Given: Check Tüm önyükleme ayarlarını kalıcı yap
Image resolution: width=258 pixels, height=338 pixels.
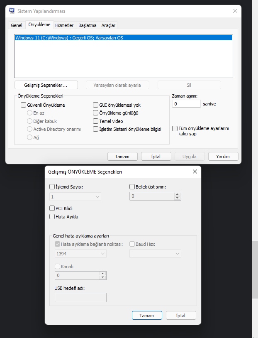Looking at the screenshot, I should (x=175, y=128).
